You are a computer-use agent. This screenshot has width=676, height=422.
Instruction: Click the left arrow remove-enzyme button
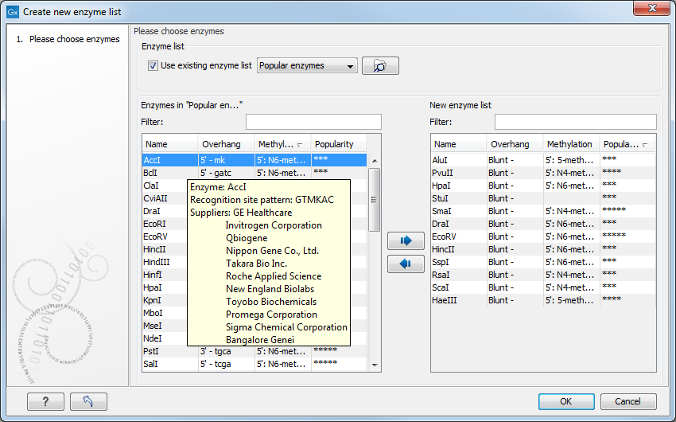(x=406, y=264)
